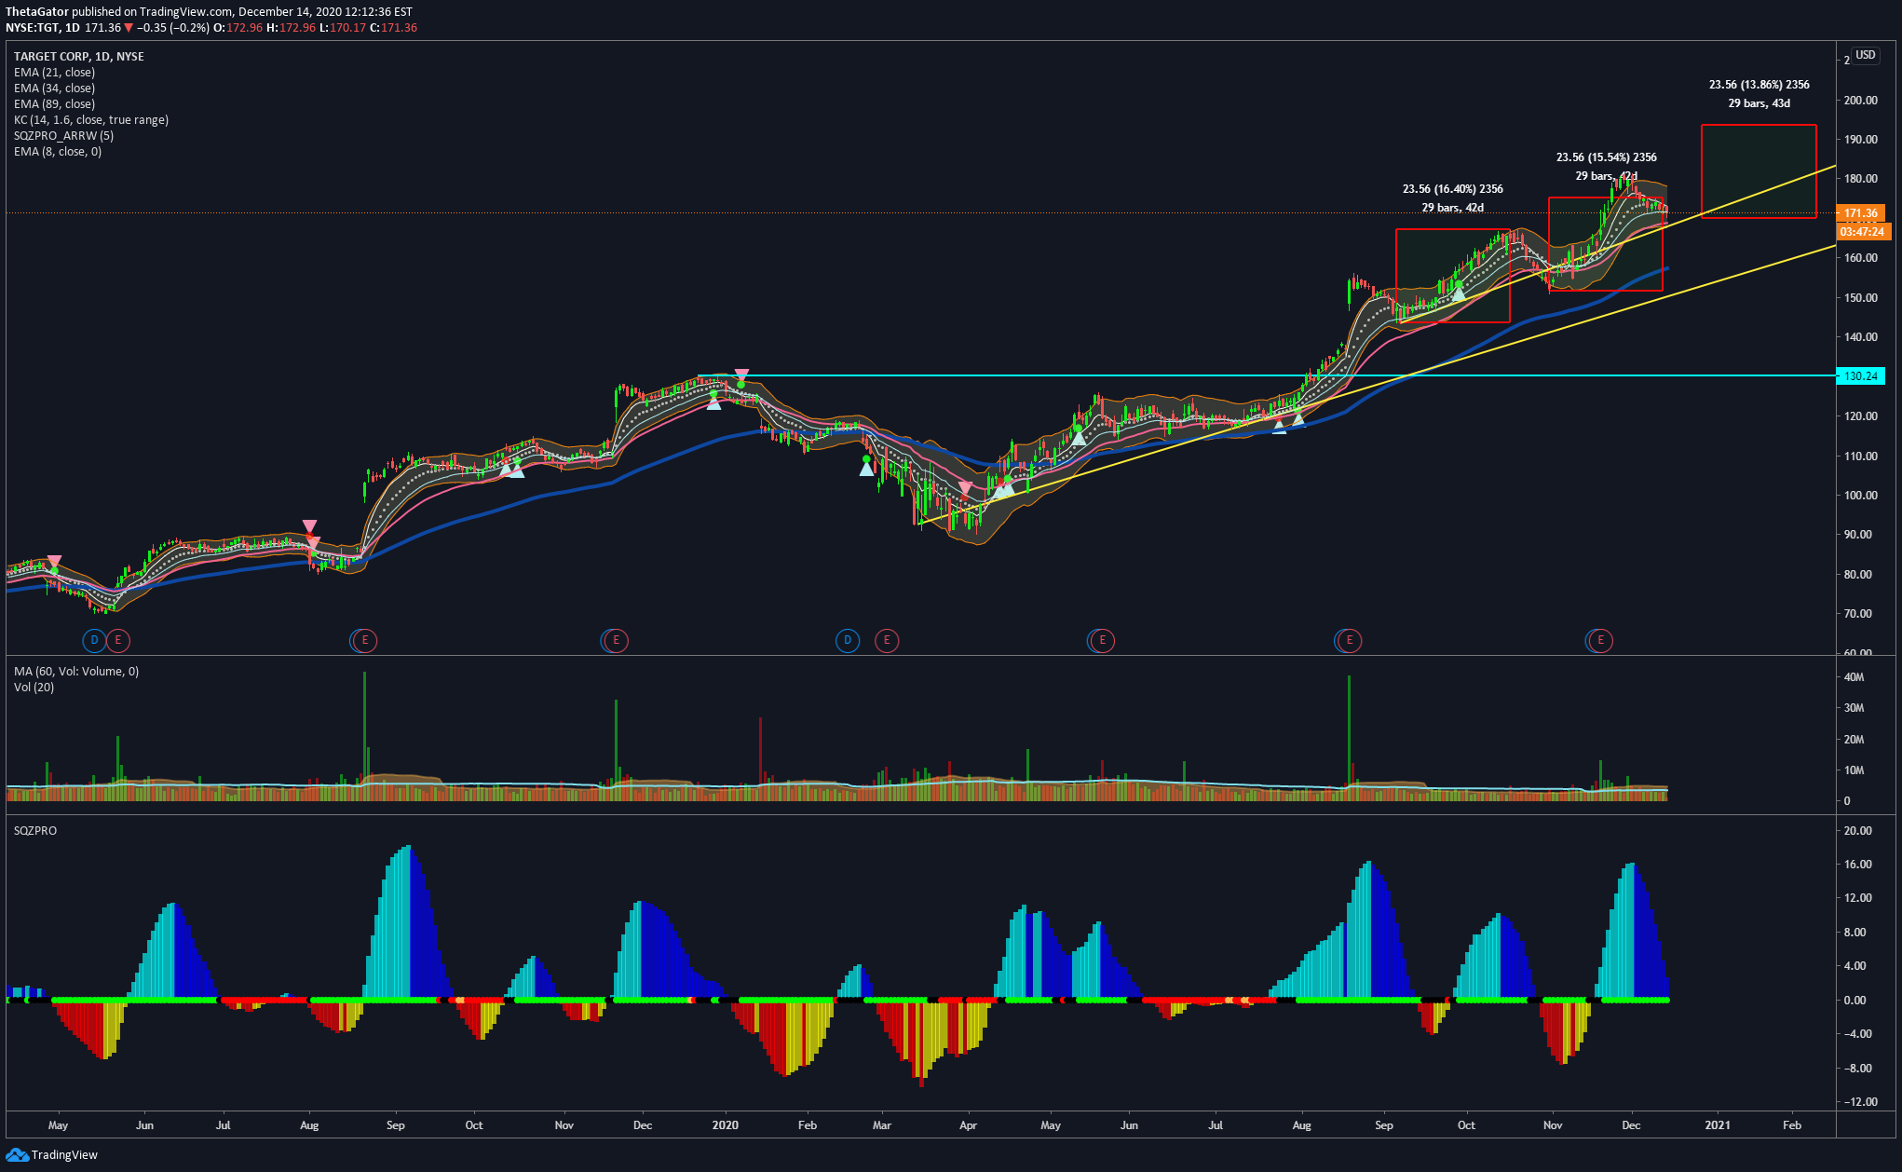This screenshot has width=1902, height=1172.
Task: Open the earnings E marker from late November 2019
Action: pos(616,640)
